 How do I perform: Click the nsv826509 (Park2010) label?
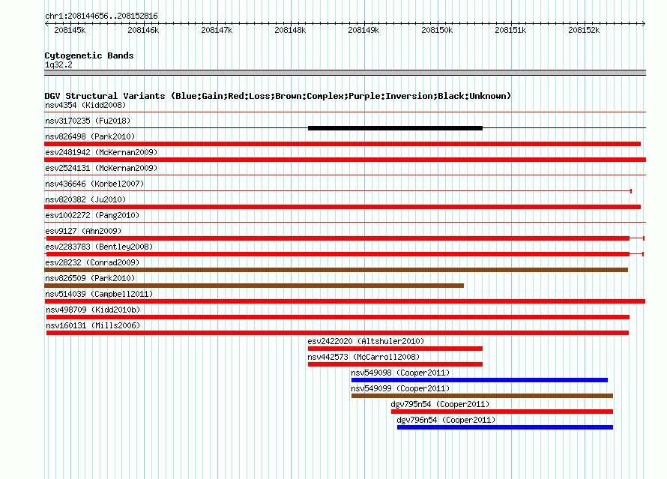[x=90, y=278]
